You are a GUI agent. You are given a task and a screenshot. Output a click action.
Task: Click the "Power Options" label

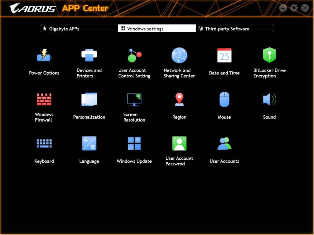pos(44,73)
